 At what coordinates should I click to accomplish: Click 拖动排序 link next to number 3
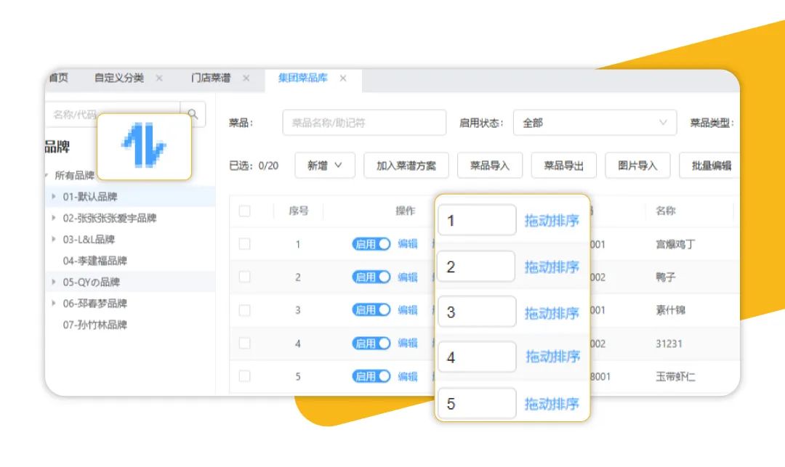click(x=552, y=313)
